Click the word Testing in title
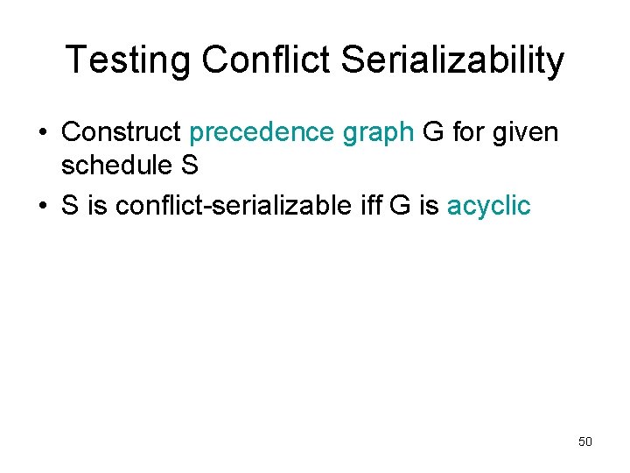The image size is (630, 473). click(128, 60)
